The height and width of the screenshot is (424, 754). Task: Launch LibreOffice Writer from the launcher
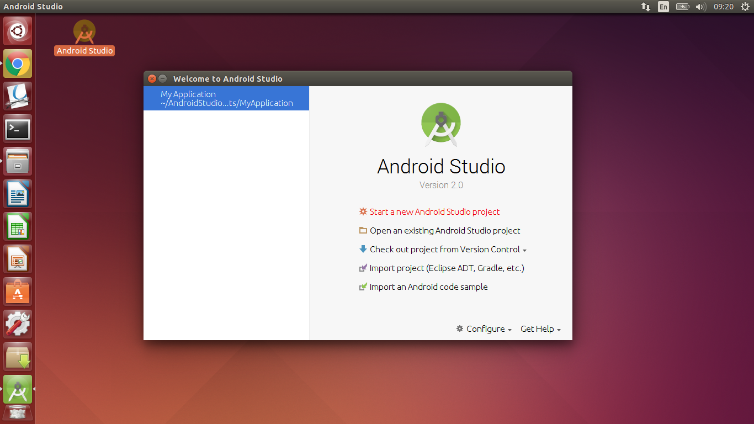point(18,194)
